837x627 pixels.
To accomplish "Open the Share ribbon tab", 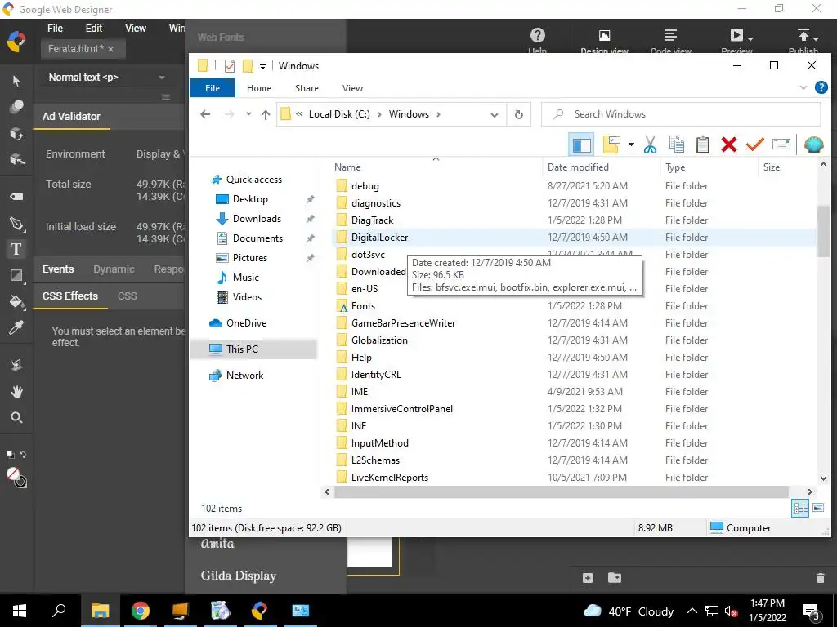I will coord(307,88).
